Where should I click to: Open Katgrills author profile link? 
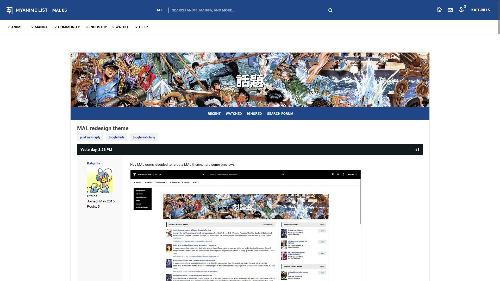click(x=93, y=163)
